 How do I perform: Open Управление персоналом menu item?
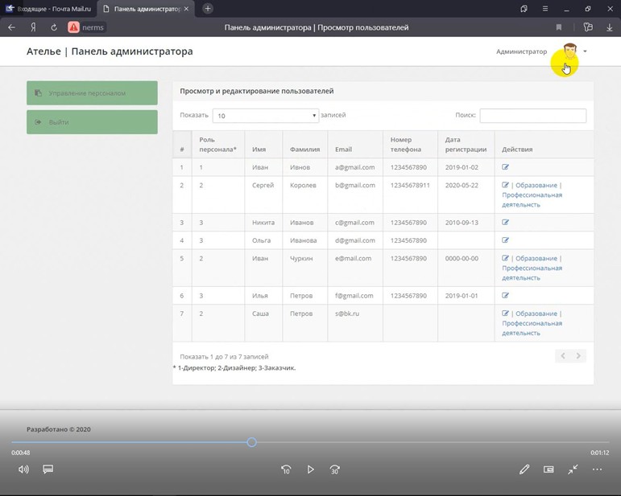click(x=92, y=93)
